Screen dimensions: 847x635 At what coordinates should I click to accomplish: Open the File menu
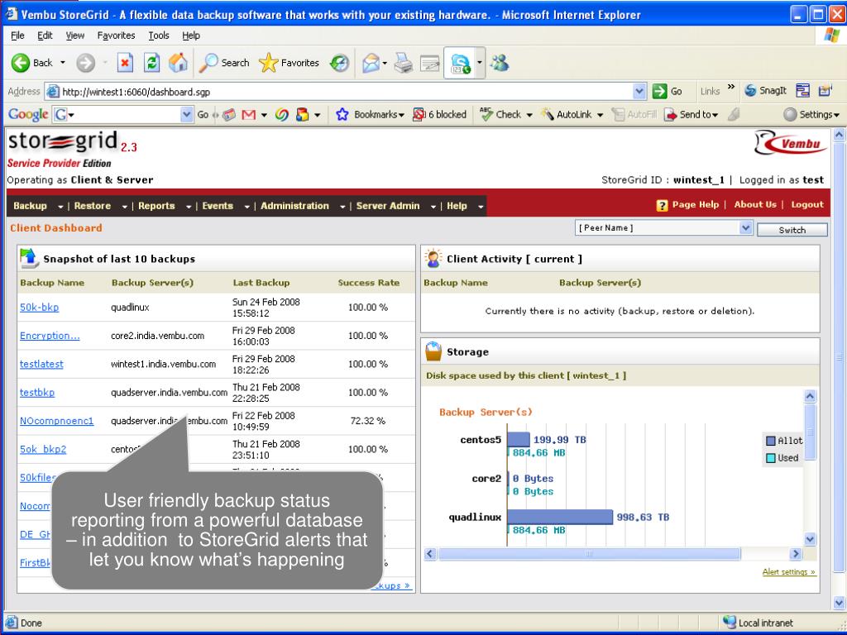click(18, 36)
